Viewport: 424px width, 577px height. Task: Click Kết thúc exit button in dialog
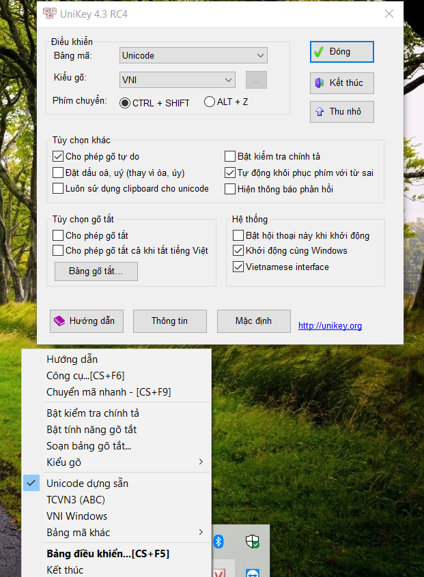pos(341,83)
